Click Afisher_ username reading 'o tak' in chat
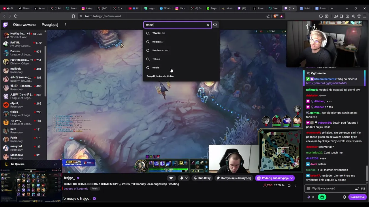This screenshot has width=369, height=207. 320,107
